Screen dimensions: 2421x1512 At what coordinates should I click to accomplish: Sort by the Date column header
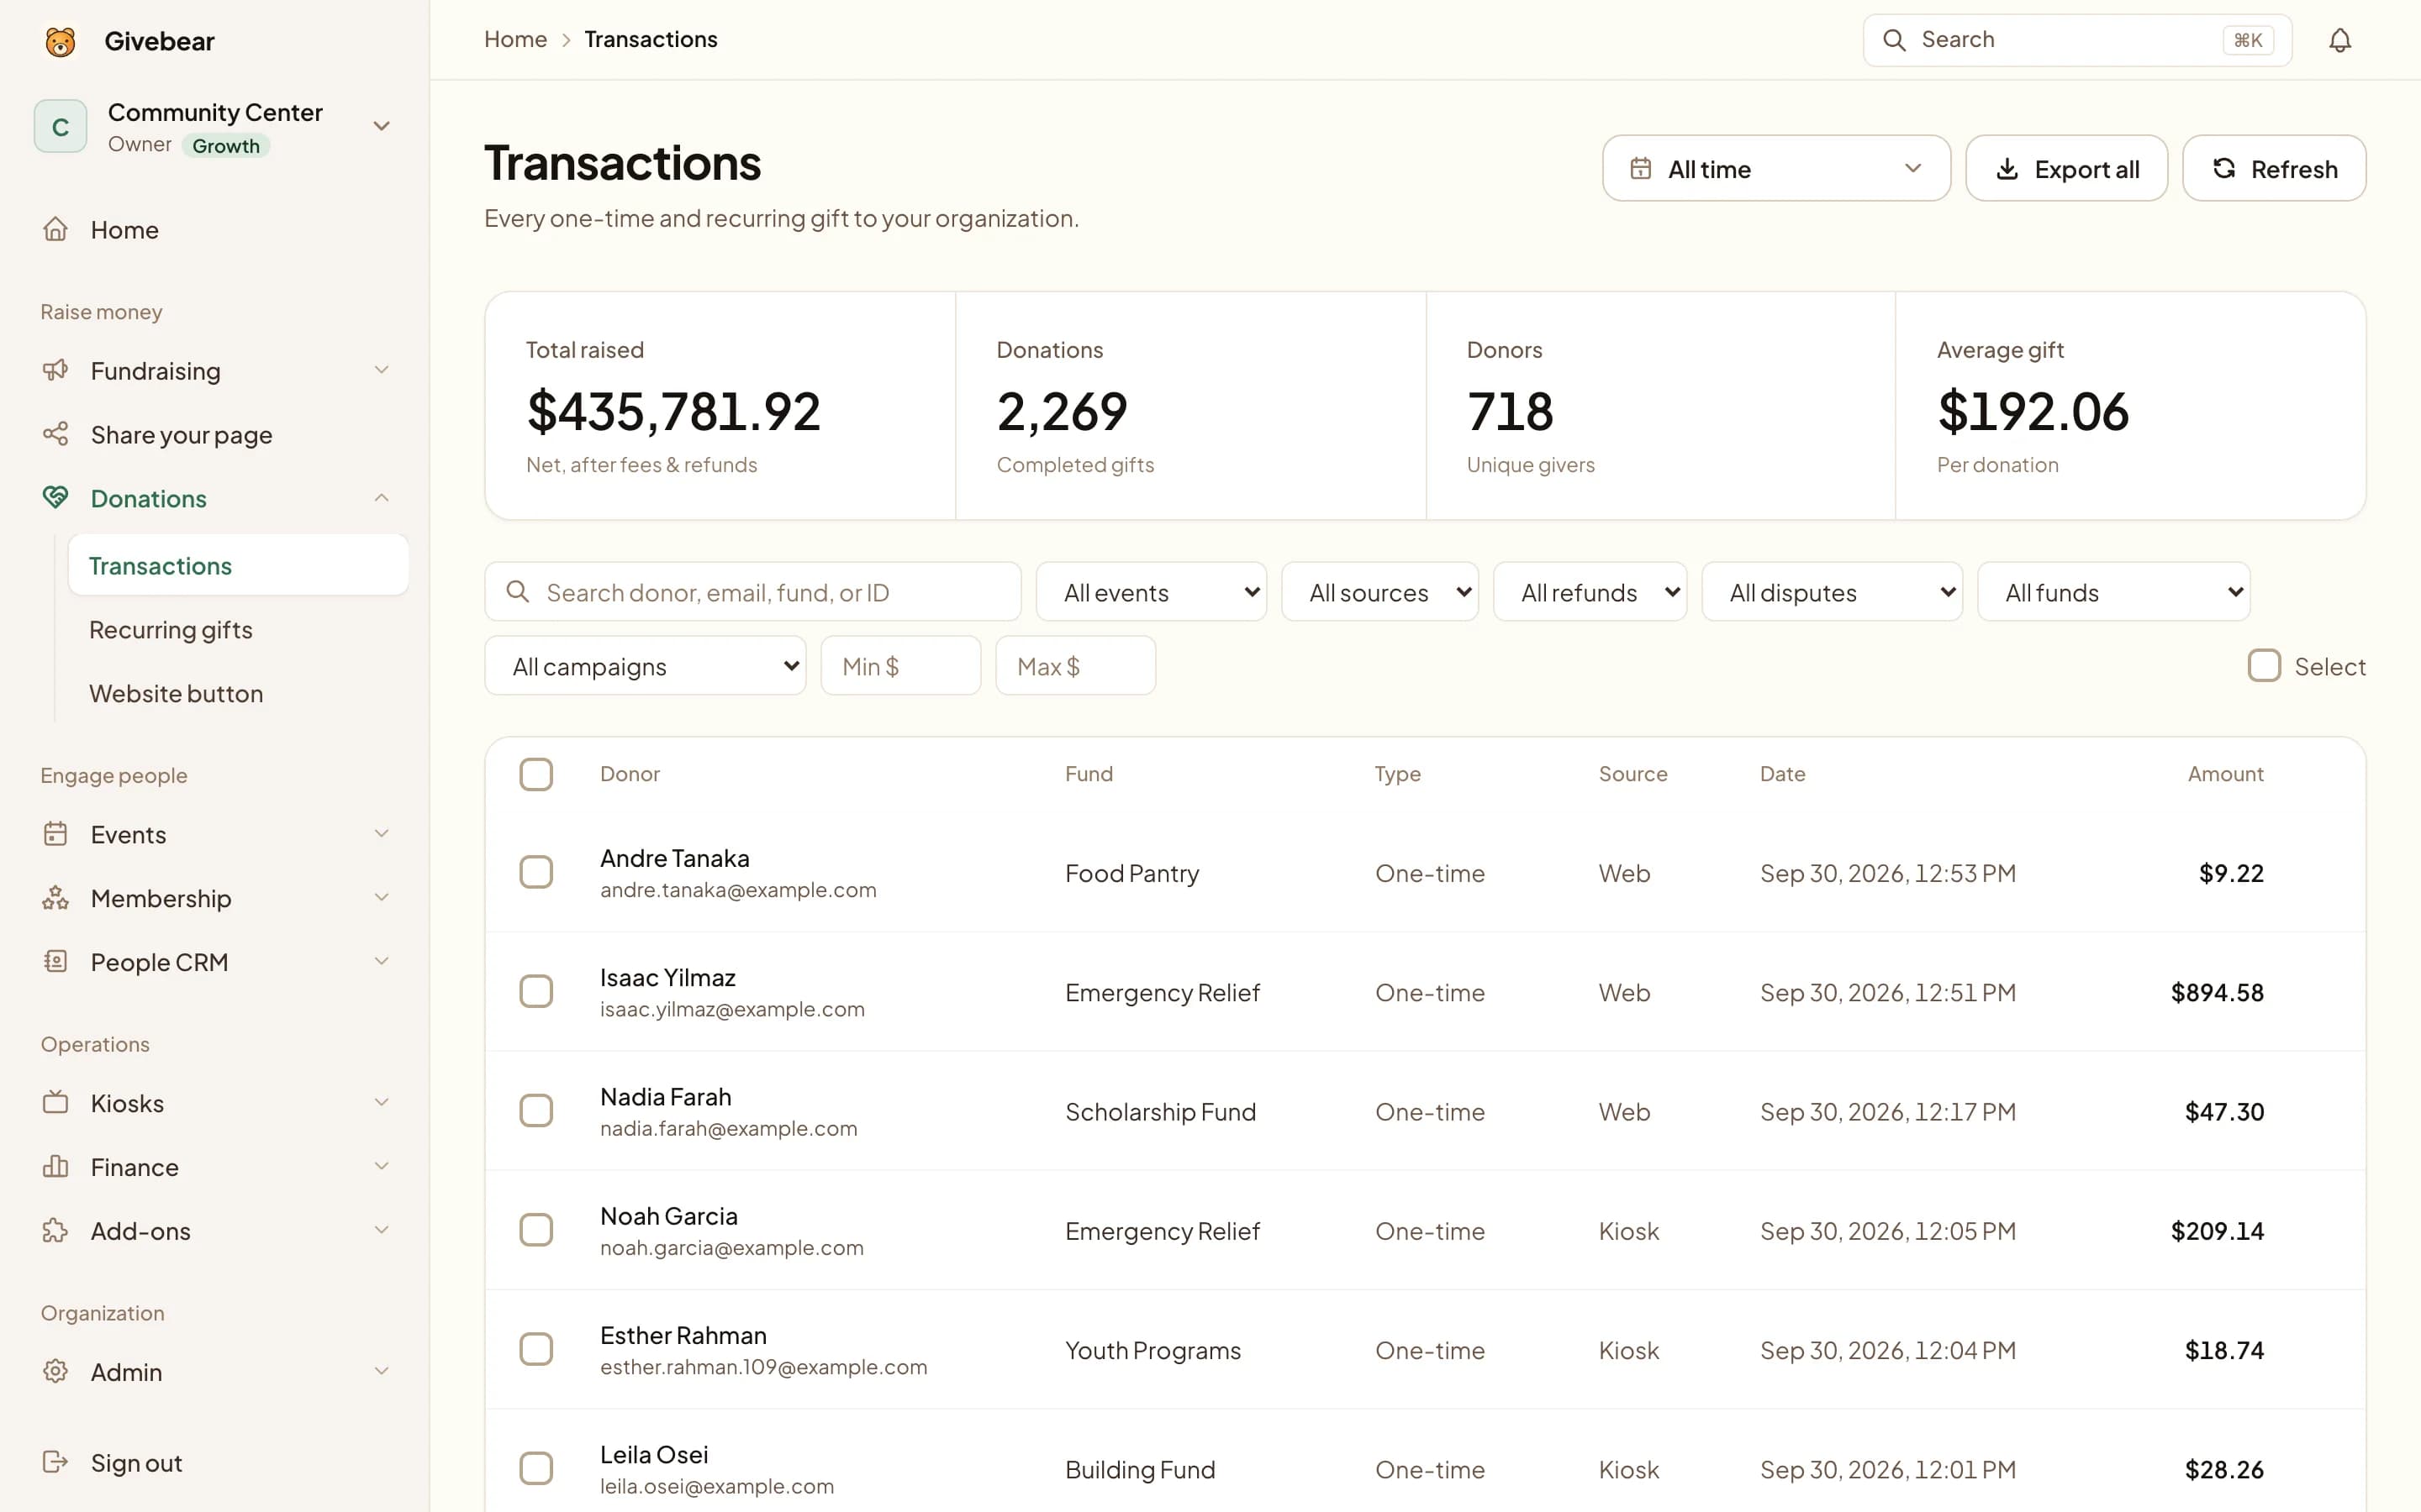(x=1782, y=773)
